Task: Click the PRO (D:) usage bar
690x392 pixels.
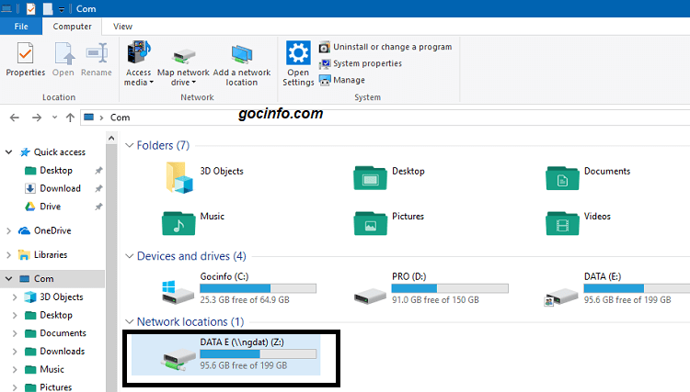Action: 450,288
